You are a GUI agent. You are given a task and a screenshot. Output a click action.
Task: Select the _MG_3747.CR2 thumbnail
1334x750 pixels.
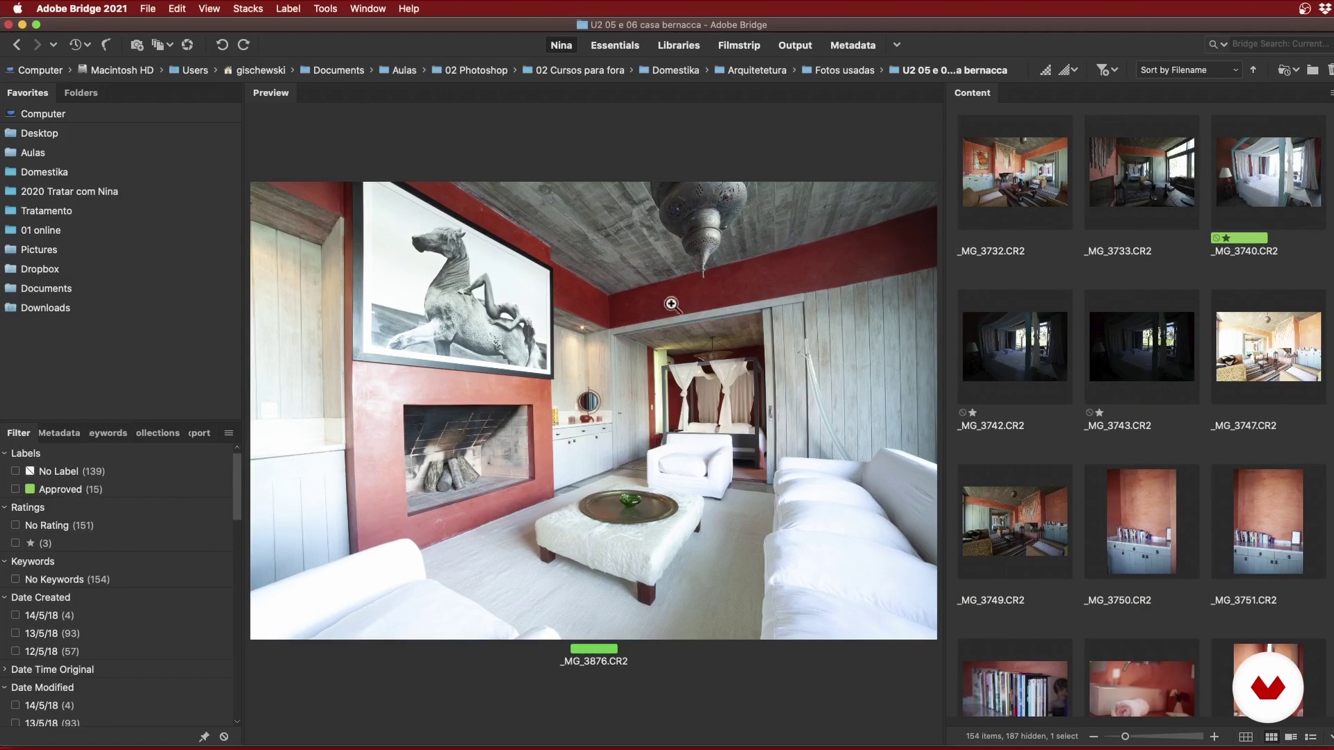(1268, 347)
